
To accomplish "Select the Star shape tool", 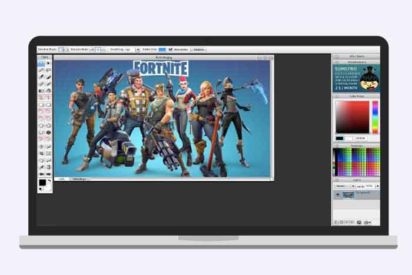I will (48, 125).
